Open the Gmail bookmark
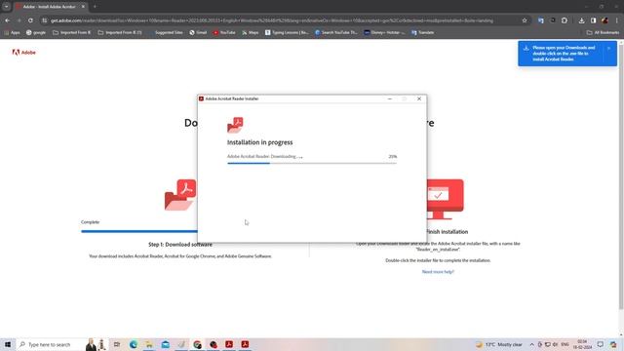 click(x=198, y=32)
